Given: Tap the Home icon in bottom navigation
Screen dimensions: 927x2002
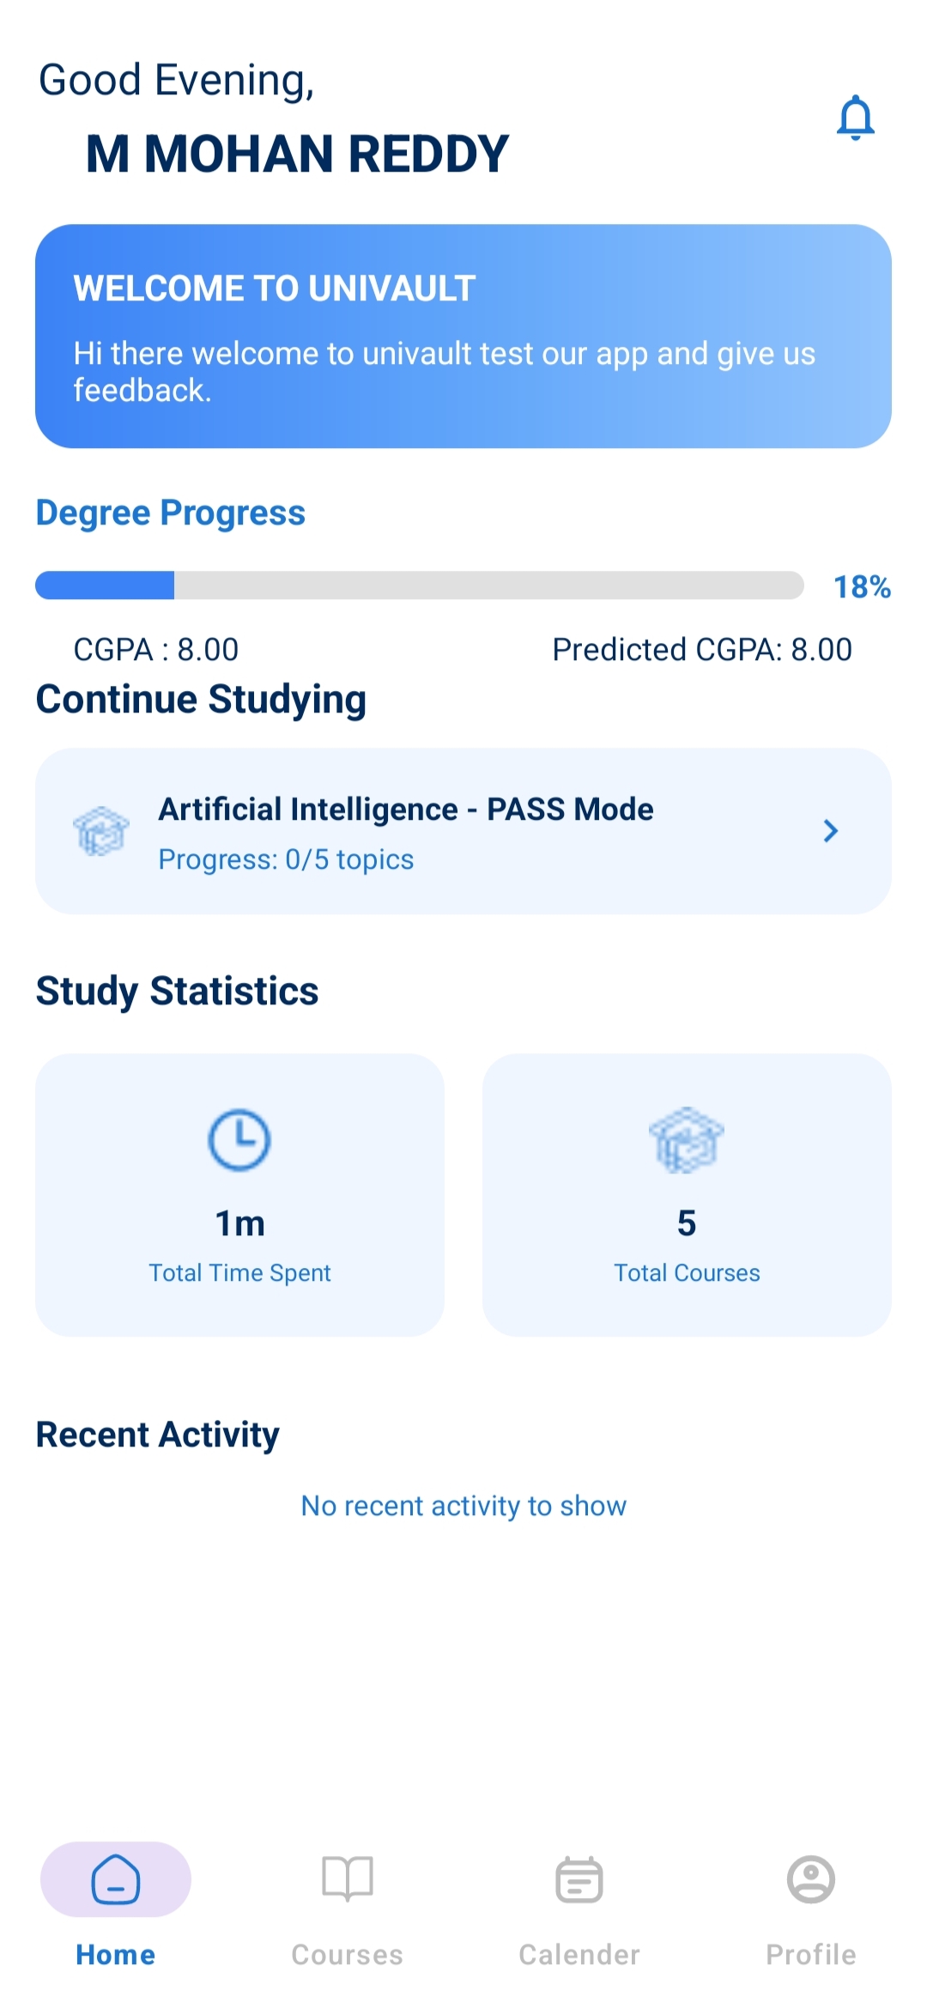Looking at the screenshot, I should click(116, 1879).
